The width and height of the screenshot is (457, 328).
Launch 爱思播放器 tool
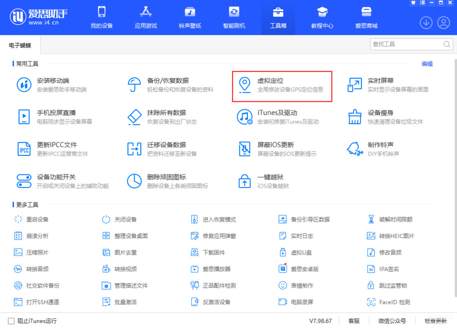pyautogui.click(x=211, y=269)
